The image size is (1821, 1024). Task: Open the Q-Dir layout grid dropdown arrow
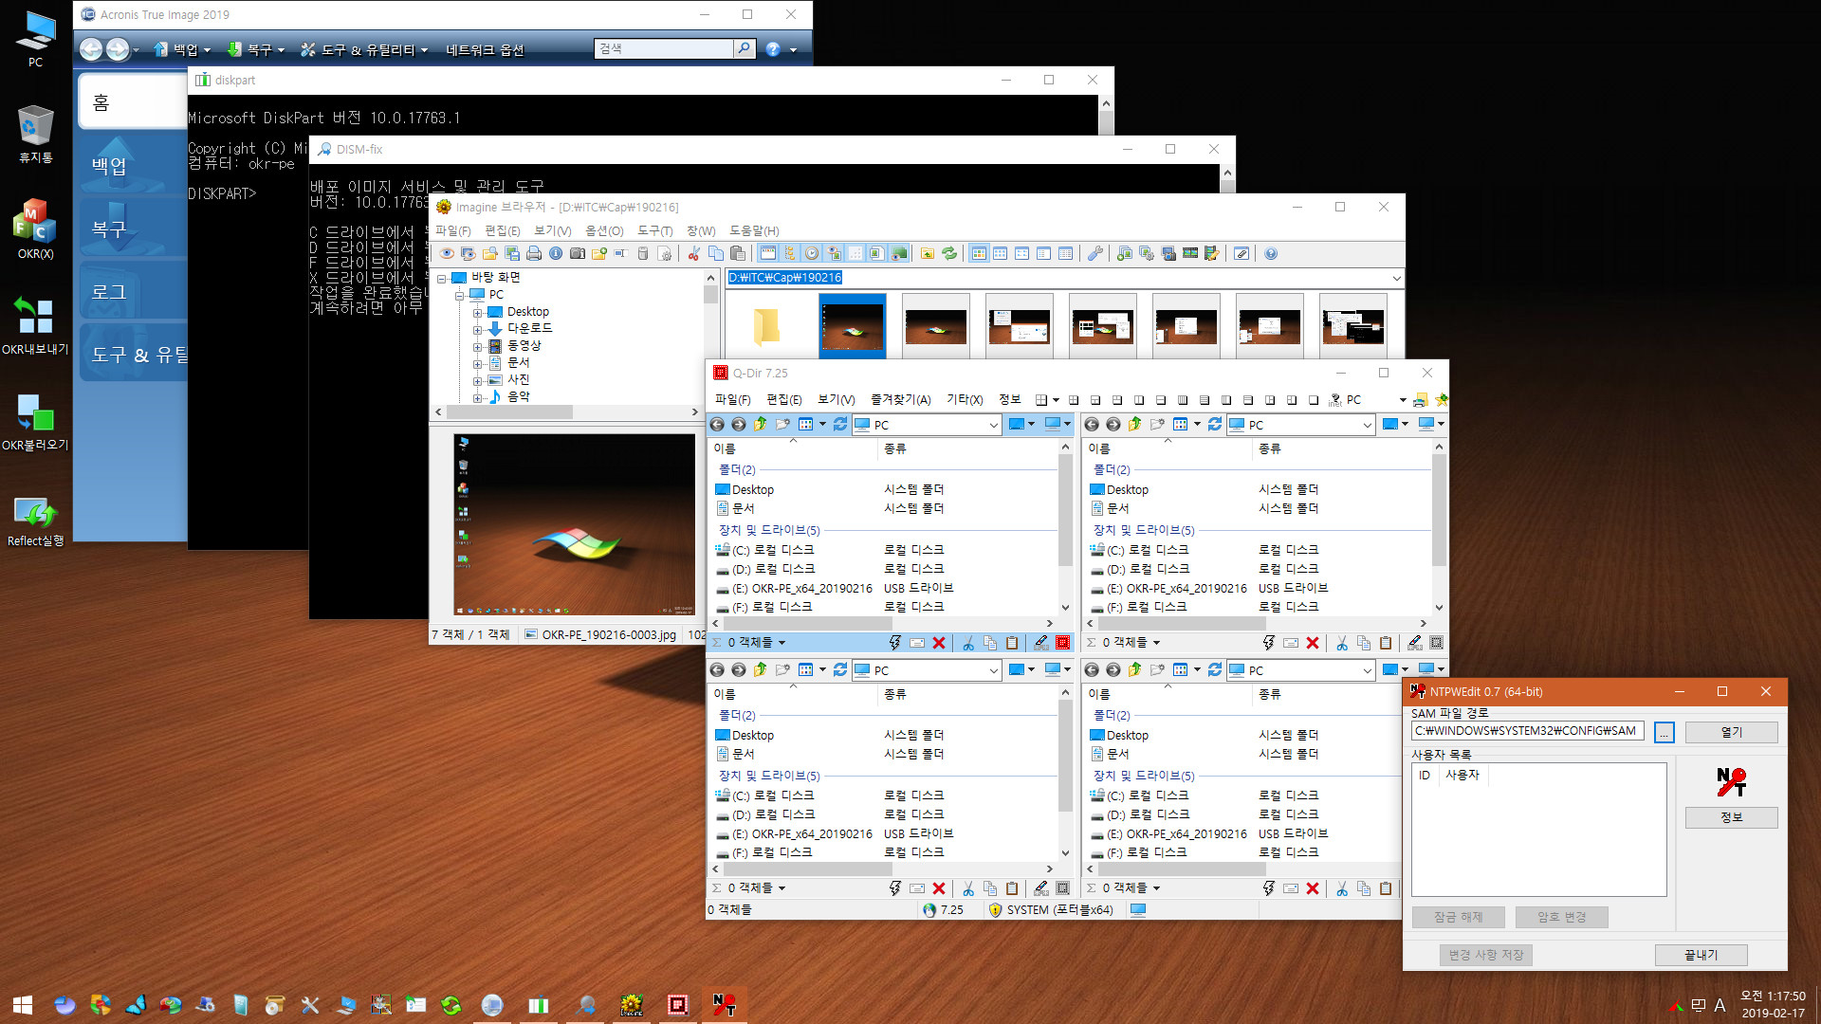1056,400
